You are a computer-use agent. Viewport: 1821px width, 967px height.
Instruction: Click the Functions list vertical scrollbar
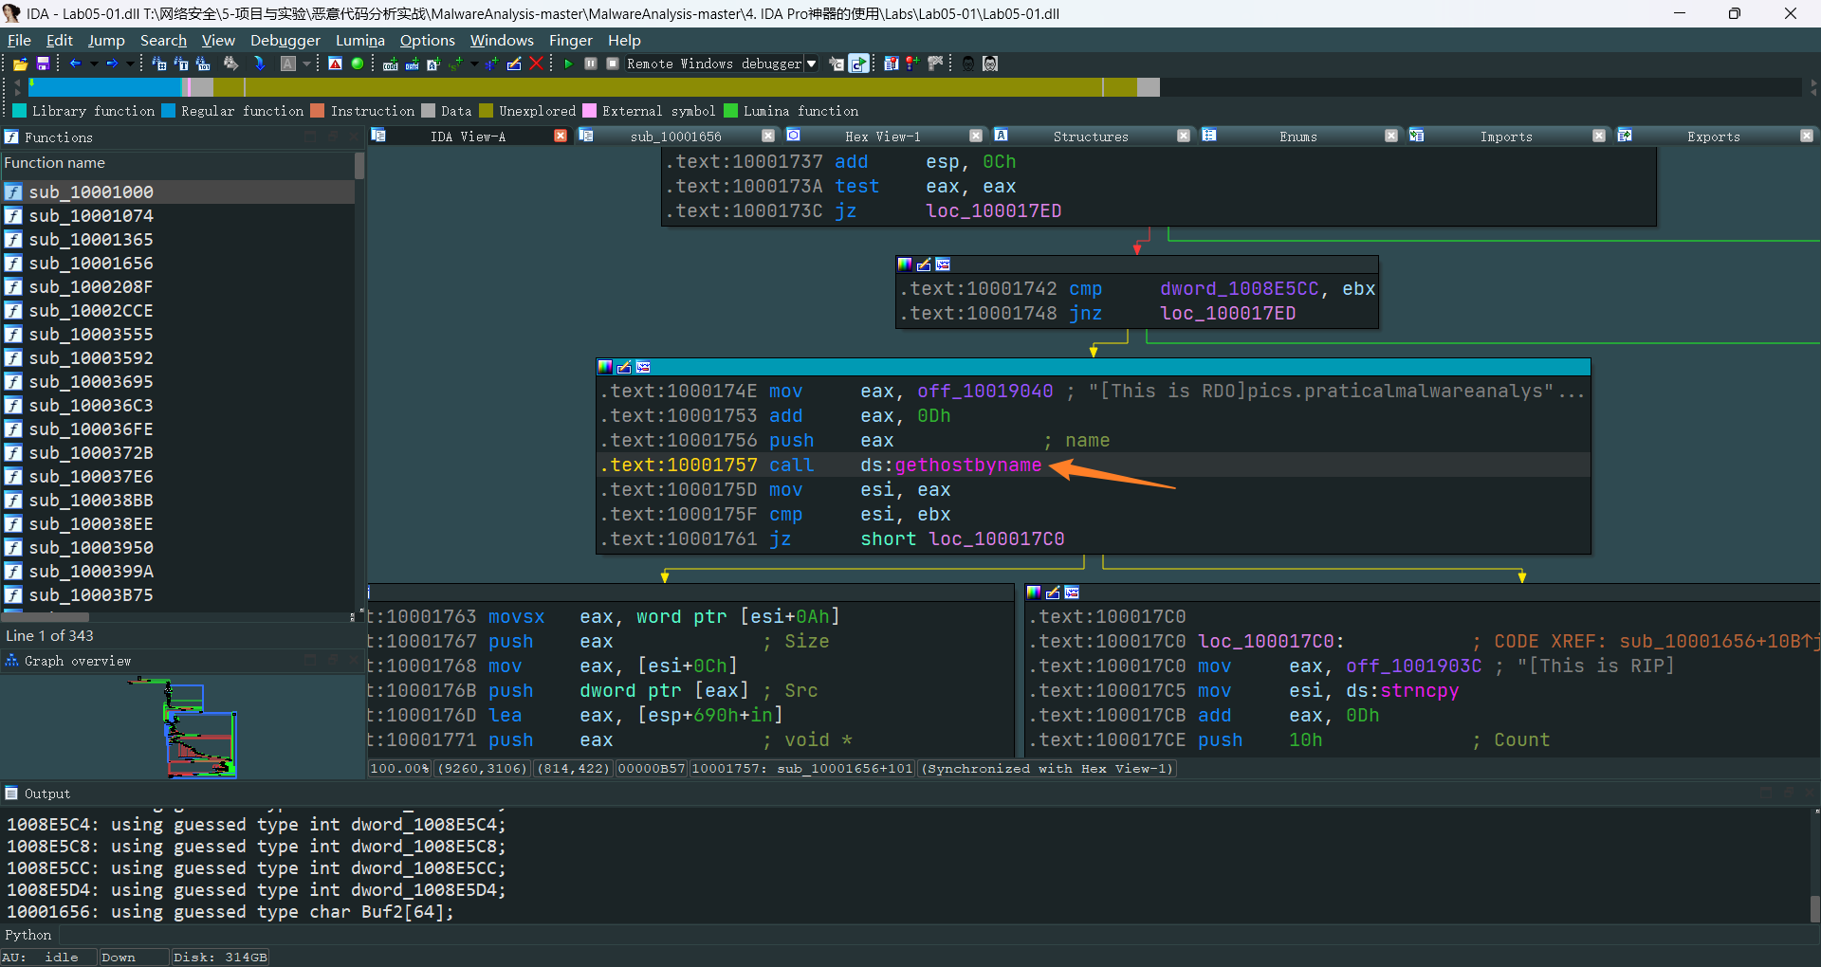pyautogui.click(x=359, y=379)
